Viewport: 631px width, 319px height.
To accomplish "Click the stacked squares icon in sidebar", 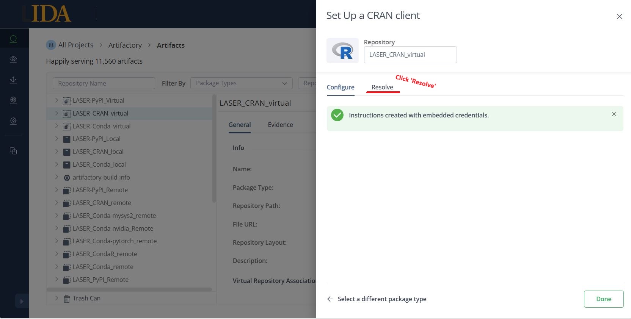I will (x=13, y=151).
